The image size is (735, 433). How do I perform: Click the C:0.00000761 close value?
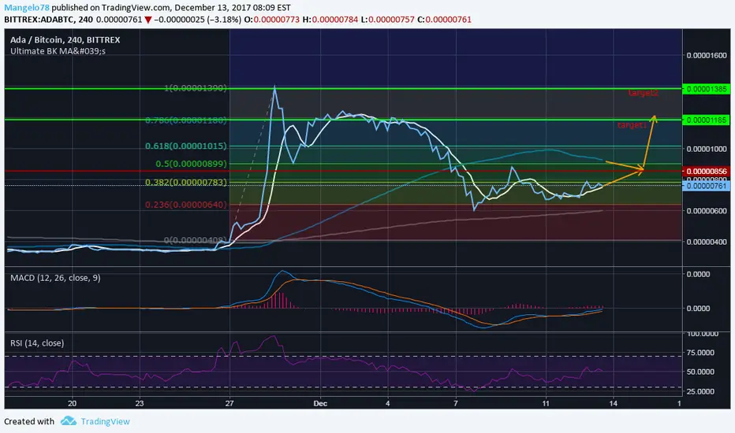coord(444,20)
